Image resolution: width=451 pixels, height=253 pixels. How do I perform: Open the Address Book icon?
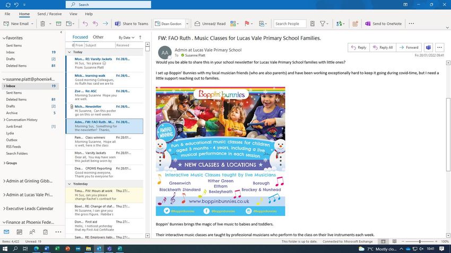(x=313, y=24)
